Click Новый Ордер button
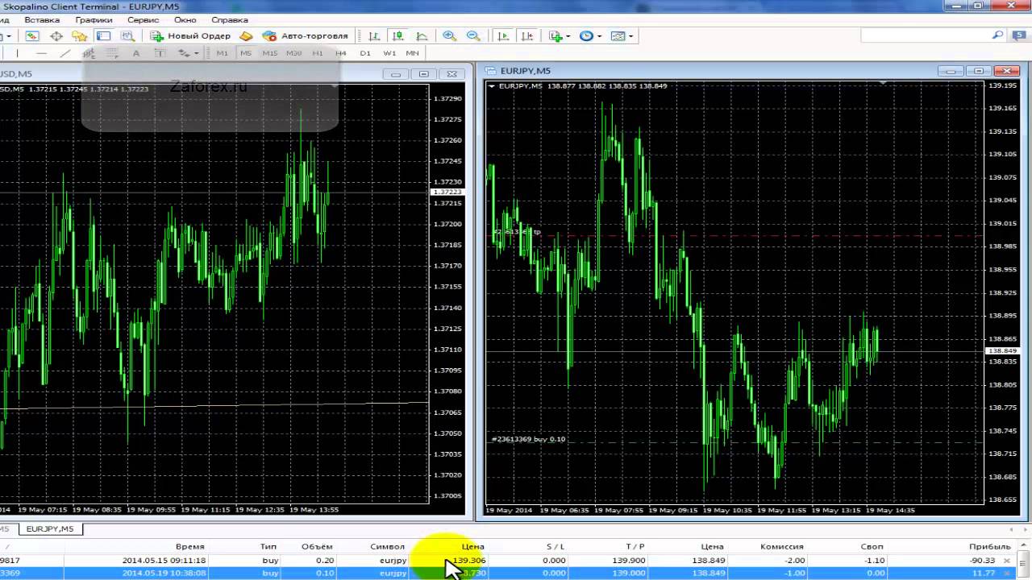 click(190, 36)
